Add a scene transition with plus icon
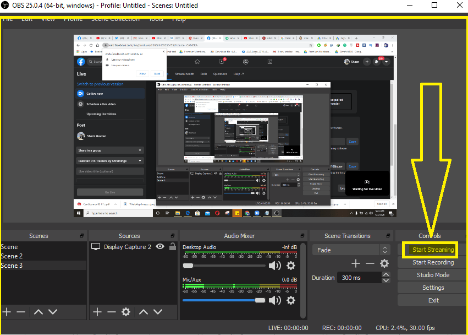The image size is (468, 335). 355,263
